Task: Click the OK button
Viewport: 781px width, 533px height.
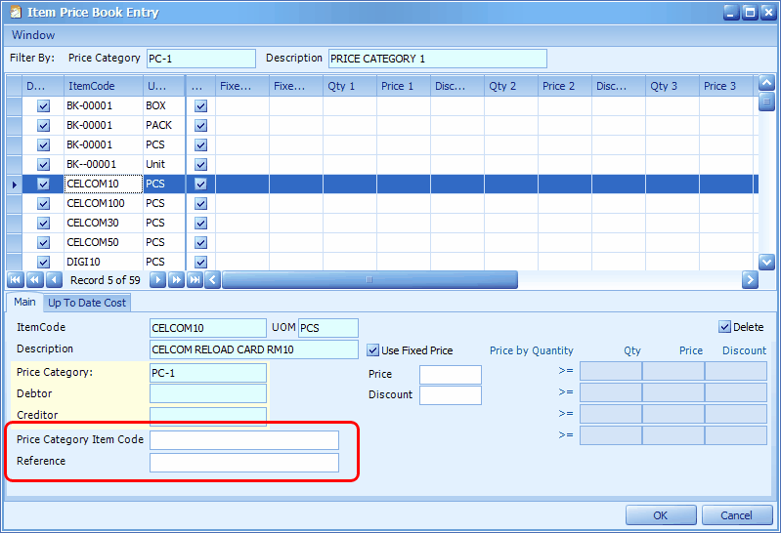Action: [661, 515]
